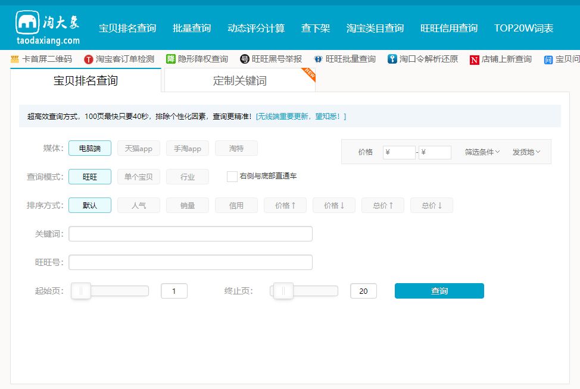Click the red N icon for 店铺上新查询
This screenshot has width=580, height=389.
click(x=474, y=59)
